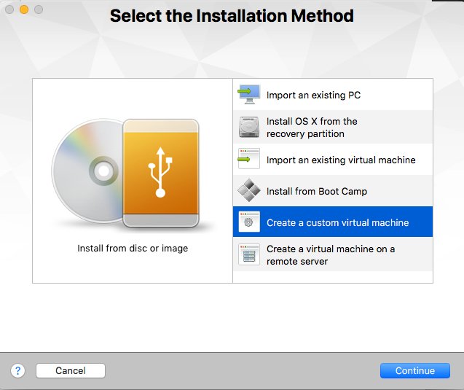Click the orange USB drive image
464x390 pixels.
[x=161, y=172]
